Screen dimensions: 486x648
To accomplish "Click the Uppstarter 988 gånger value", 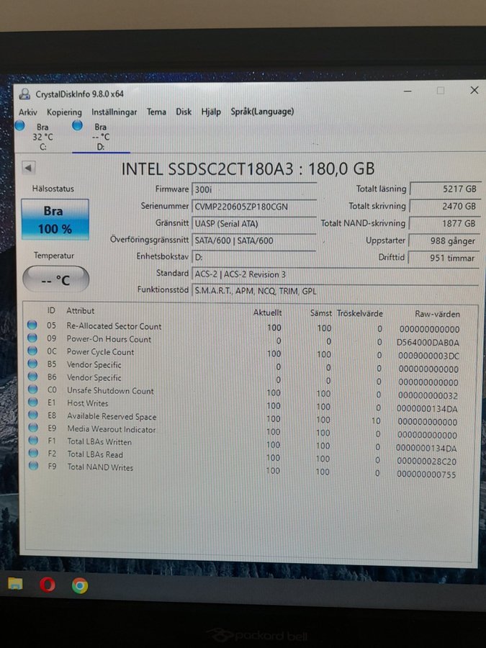I will (x=445, y=240).
